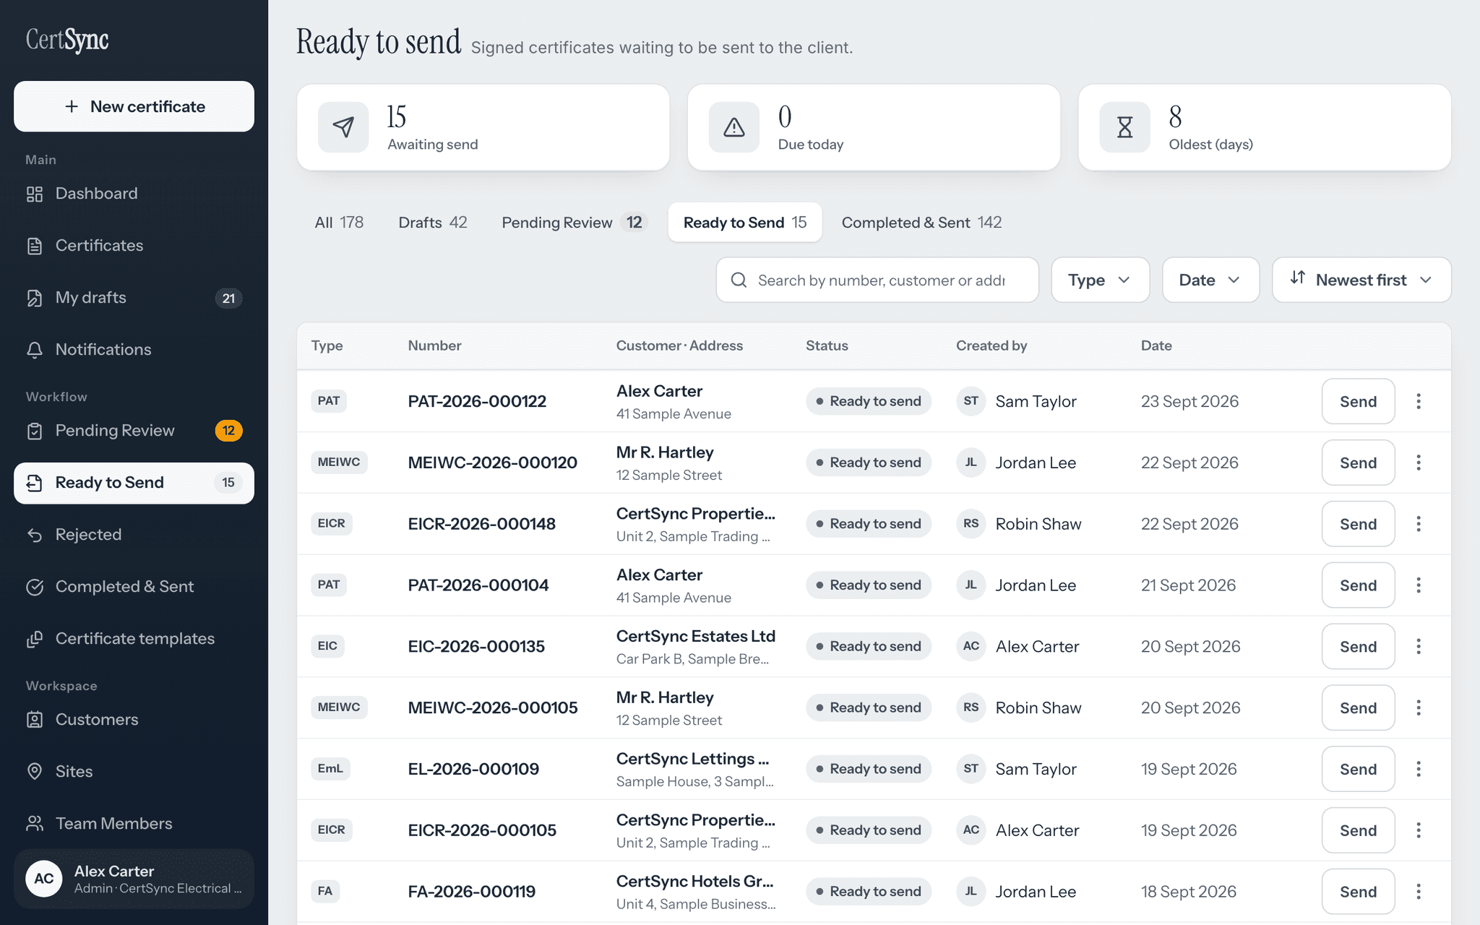Screen dimensions: 1480x925
Task: Open Team Members
Action: coord(134,824)
